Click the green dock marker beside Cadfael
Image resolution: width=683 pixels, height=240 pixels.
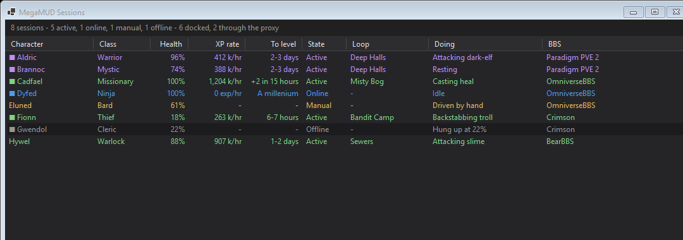(12, 81)
